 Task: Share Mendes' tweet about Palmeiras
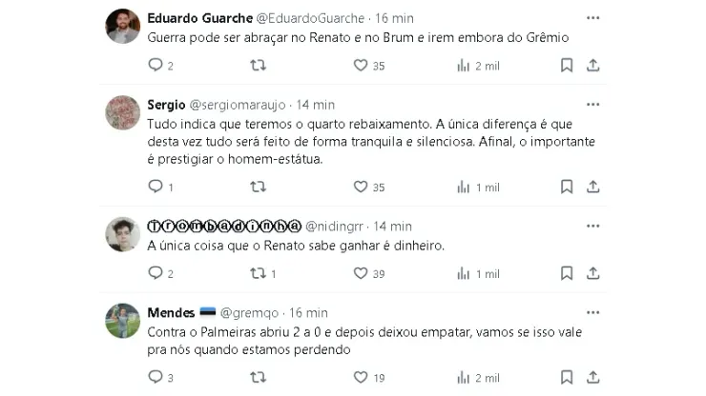(592, 378)
